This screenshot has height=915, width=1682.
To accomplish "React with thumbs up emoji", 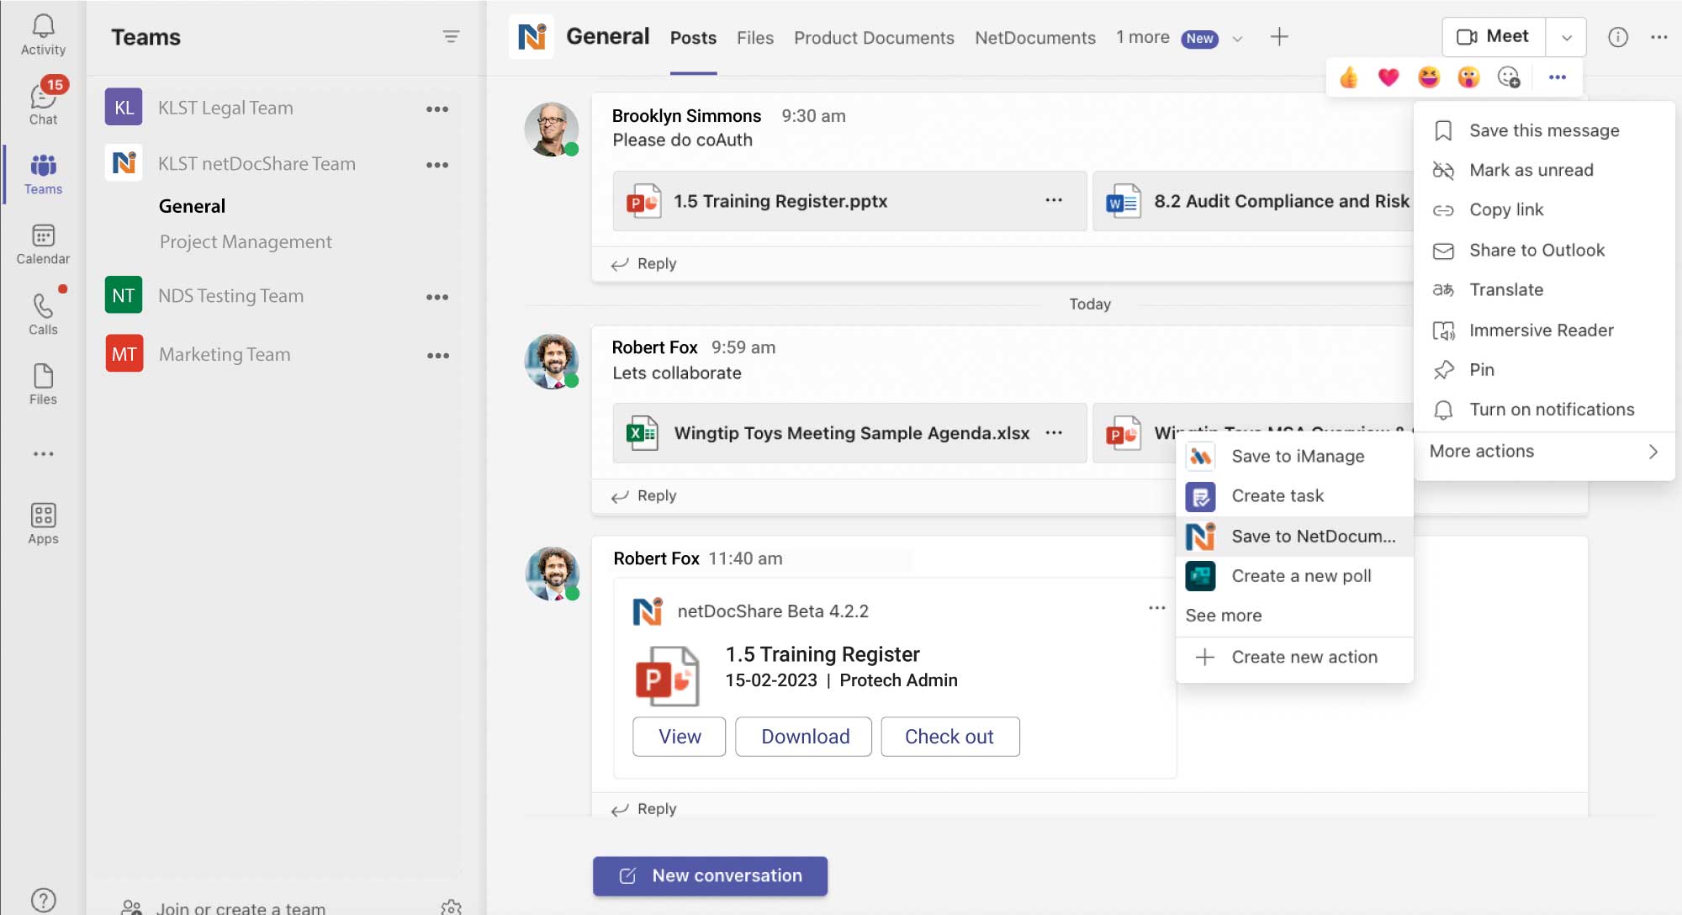I will tap(1348, 77).
